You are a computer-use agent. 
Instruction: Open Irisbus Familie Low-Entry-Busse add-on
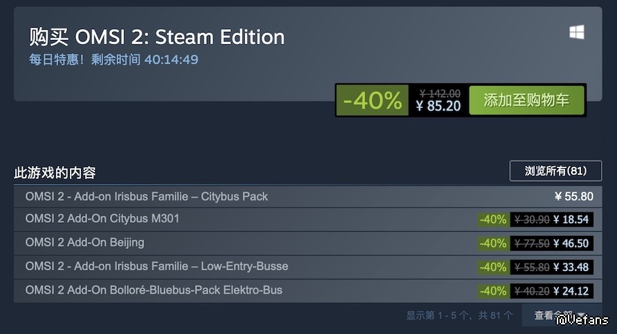(156, 266)
